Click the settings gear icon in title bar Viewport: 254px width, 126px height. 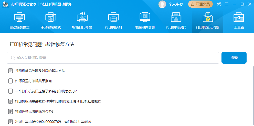[x=219, y=4]
